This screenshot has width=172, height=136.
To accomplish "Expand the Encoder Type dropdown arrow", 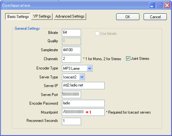I will [x=90, y=68].
